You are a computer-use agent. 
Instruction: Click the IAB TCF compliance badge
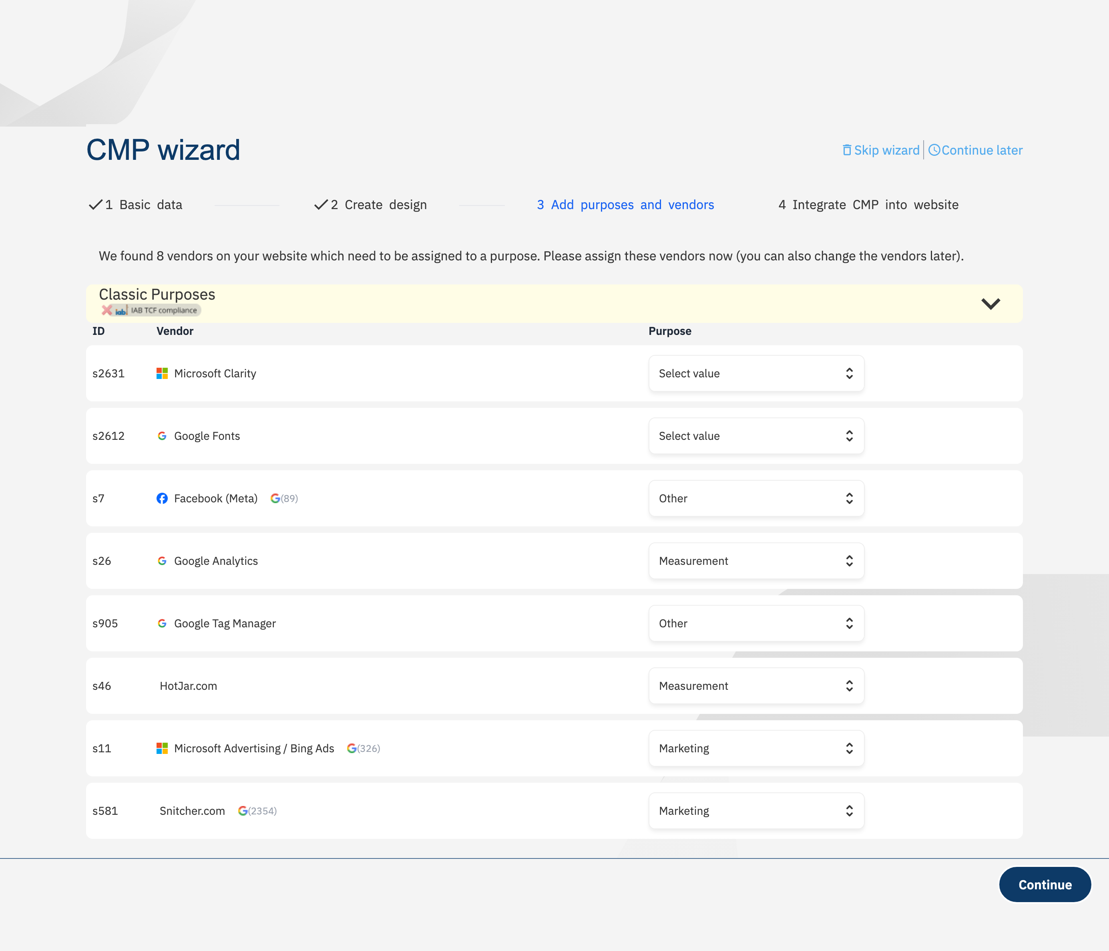coord(151,310)
